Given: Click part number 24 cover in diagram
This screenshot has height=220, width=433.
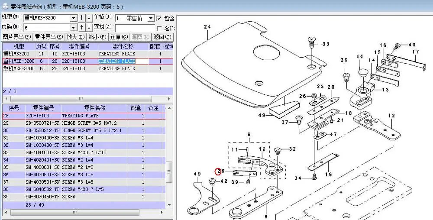Looking at the screenshot, I should [207, 27].
